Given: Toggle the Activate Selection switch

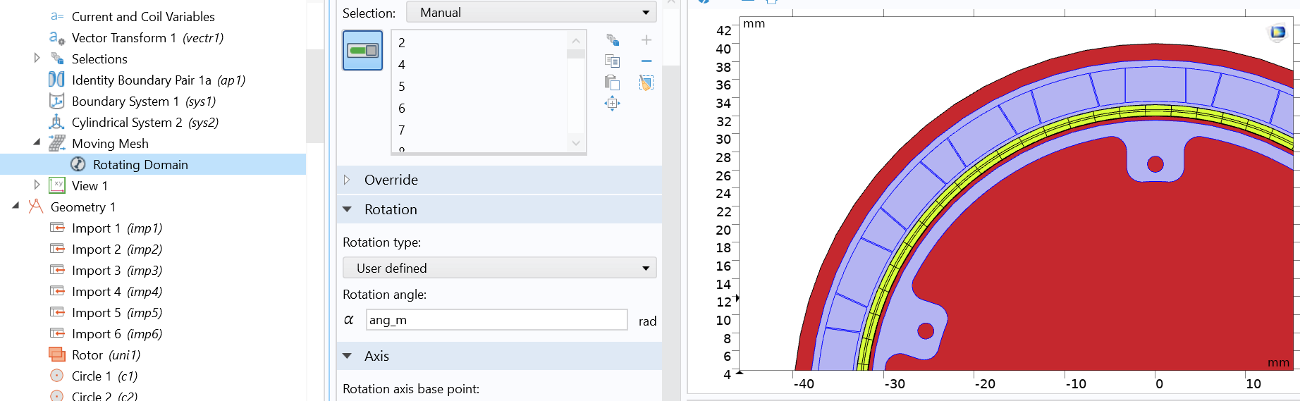Looking at the screenshot, I should 362,50.
